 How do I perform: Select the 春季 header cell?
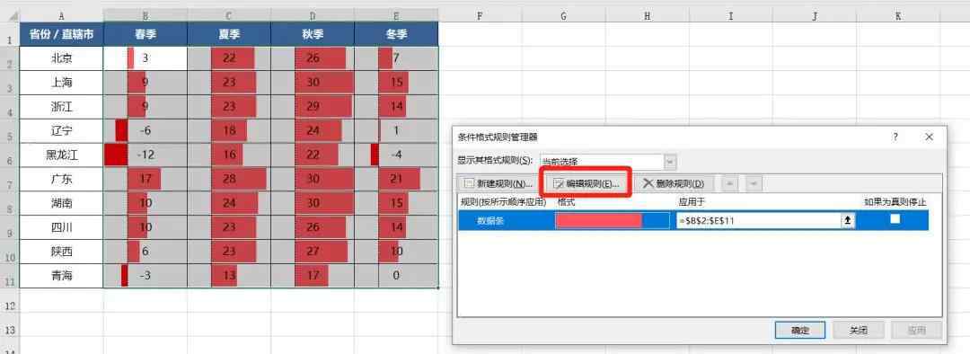pos(145,35)
